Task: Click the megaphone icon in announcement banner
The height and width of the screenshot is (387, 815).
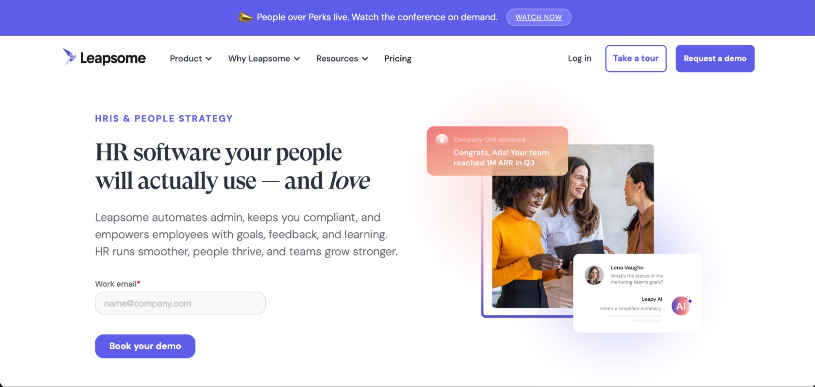Action: pyautogui.click(x=245, y=17)
